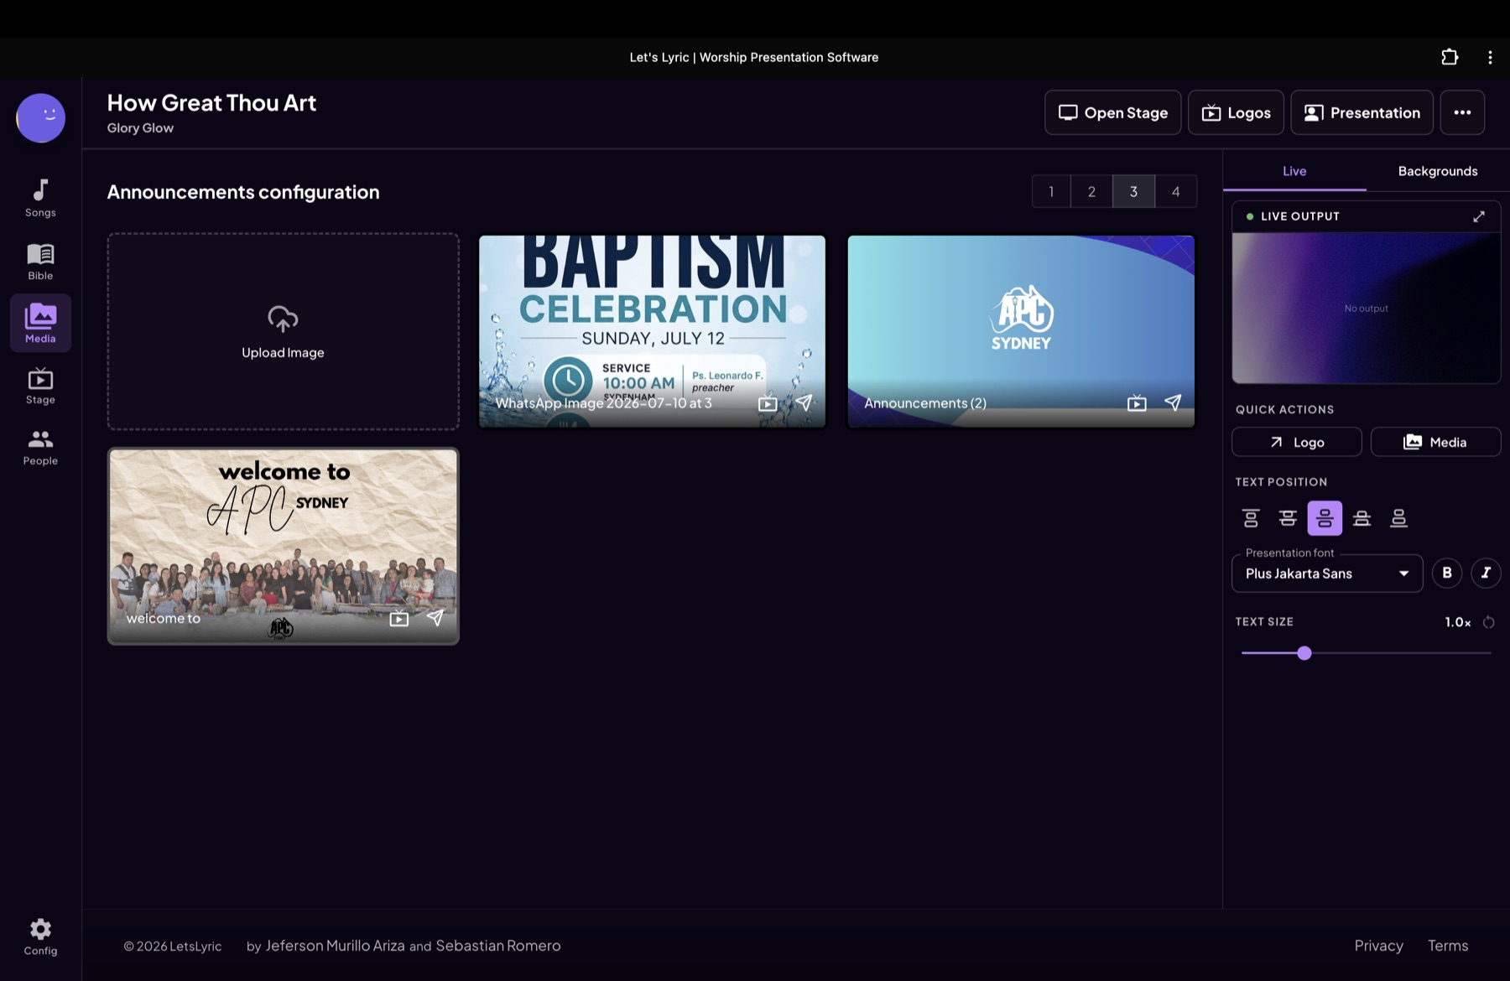The image size is (1510, 981).
Task: Go to page 4
Action: coord(1176,191)
